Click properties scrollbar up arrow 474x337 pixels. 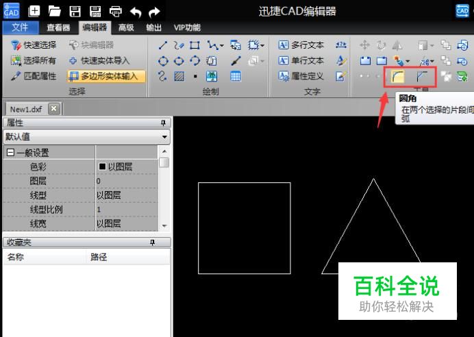pyautogui.click(x=164, y=151)
